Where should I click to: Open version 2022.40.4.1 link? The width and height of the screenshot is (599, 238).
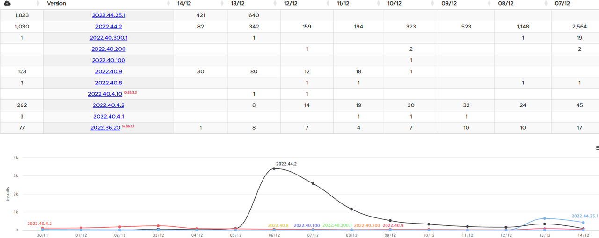click(x=109, y=116)
